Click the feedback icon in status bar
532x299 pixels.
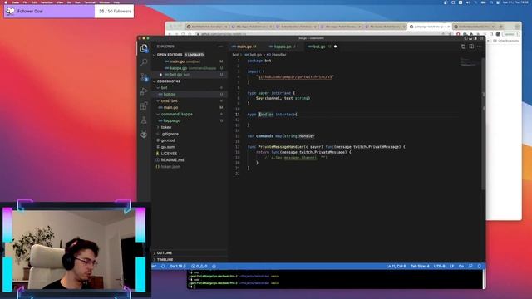coord(470,267)
